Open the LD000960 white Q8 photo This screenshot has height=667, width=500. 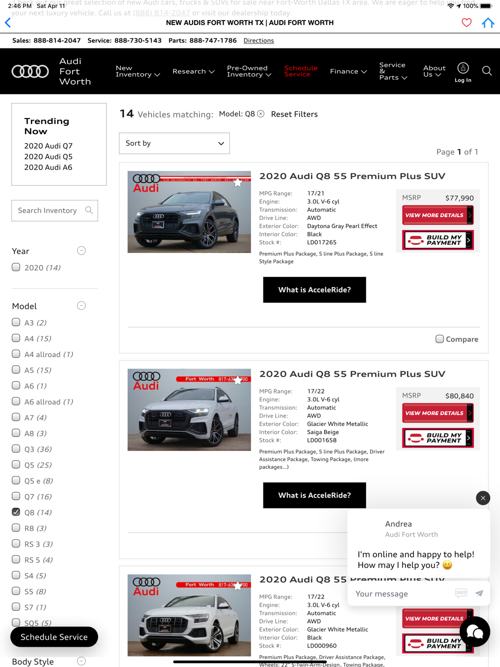[189, 615]
